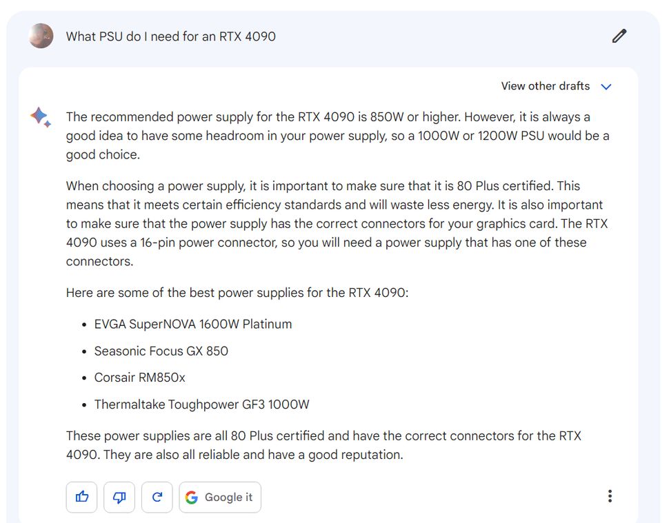Click the Seasonic Focus GX 850 entry
The height and width of the screenshot is (523, 669).
tap(161, 351)
